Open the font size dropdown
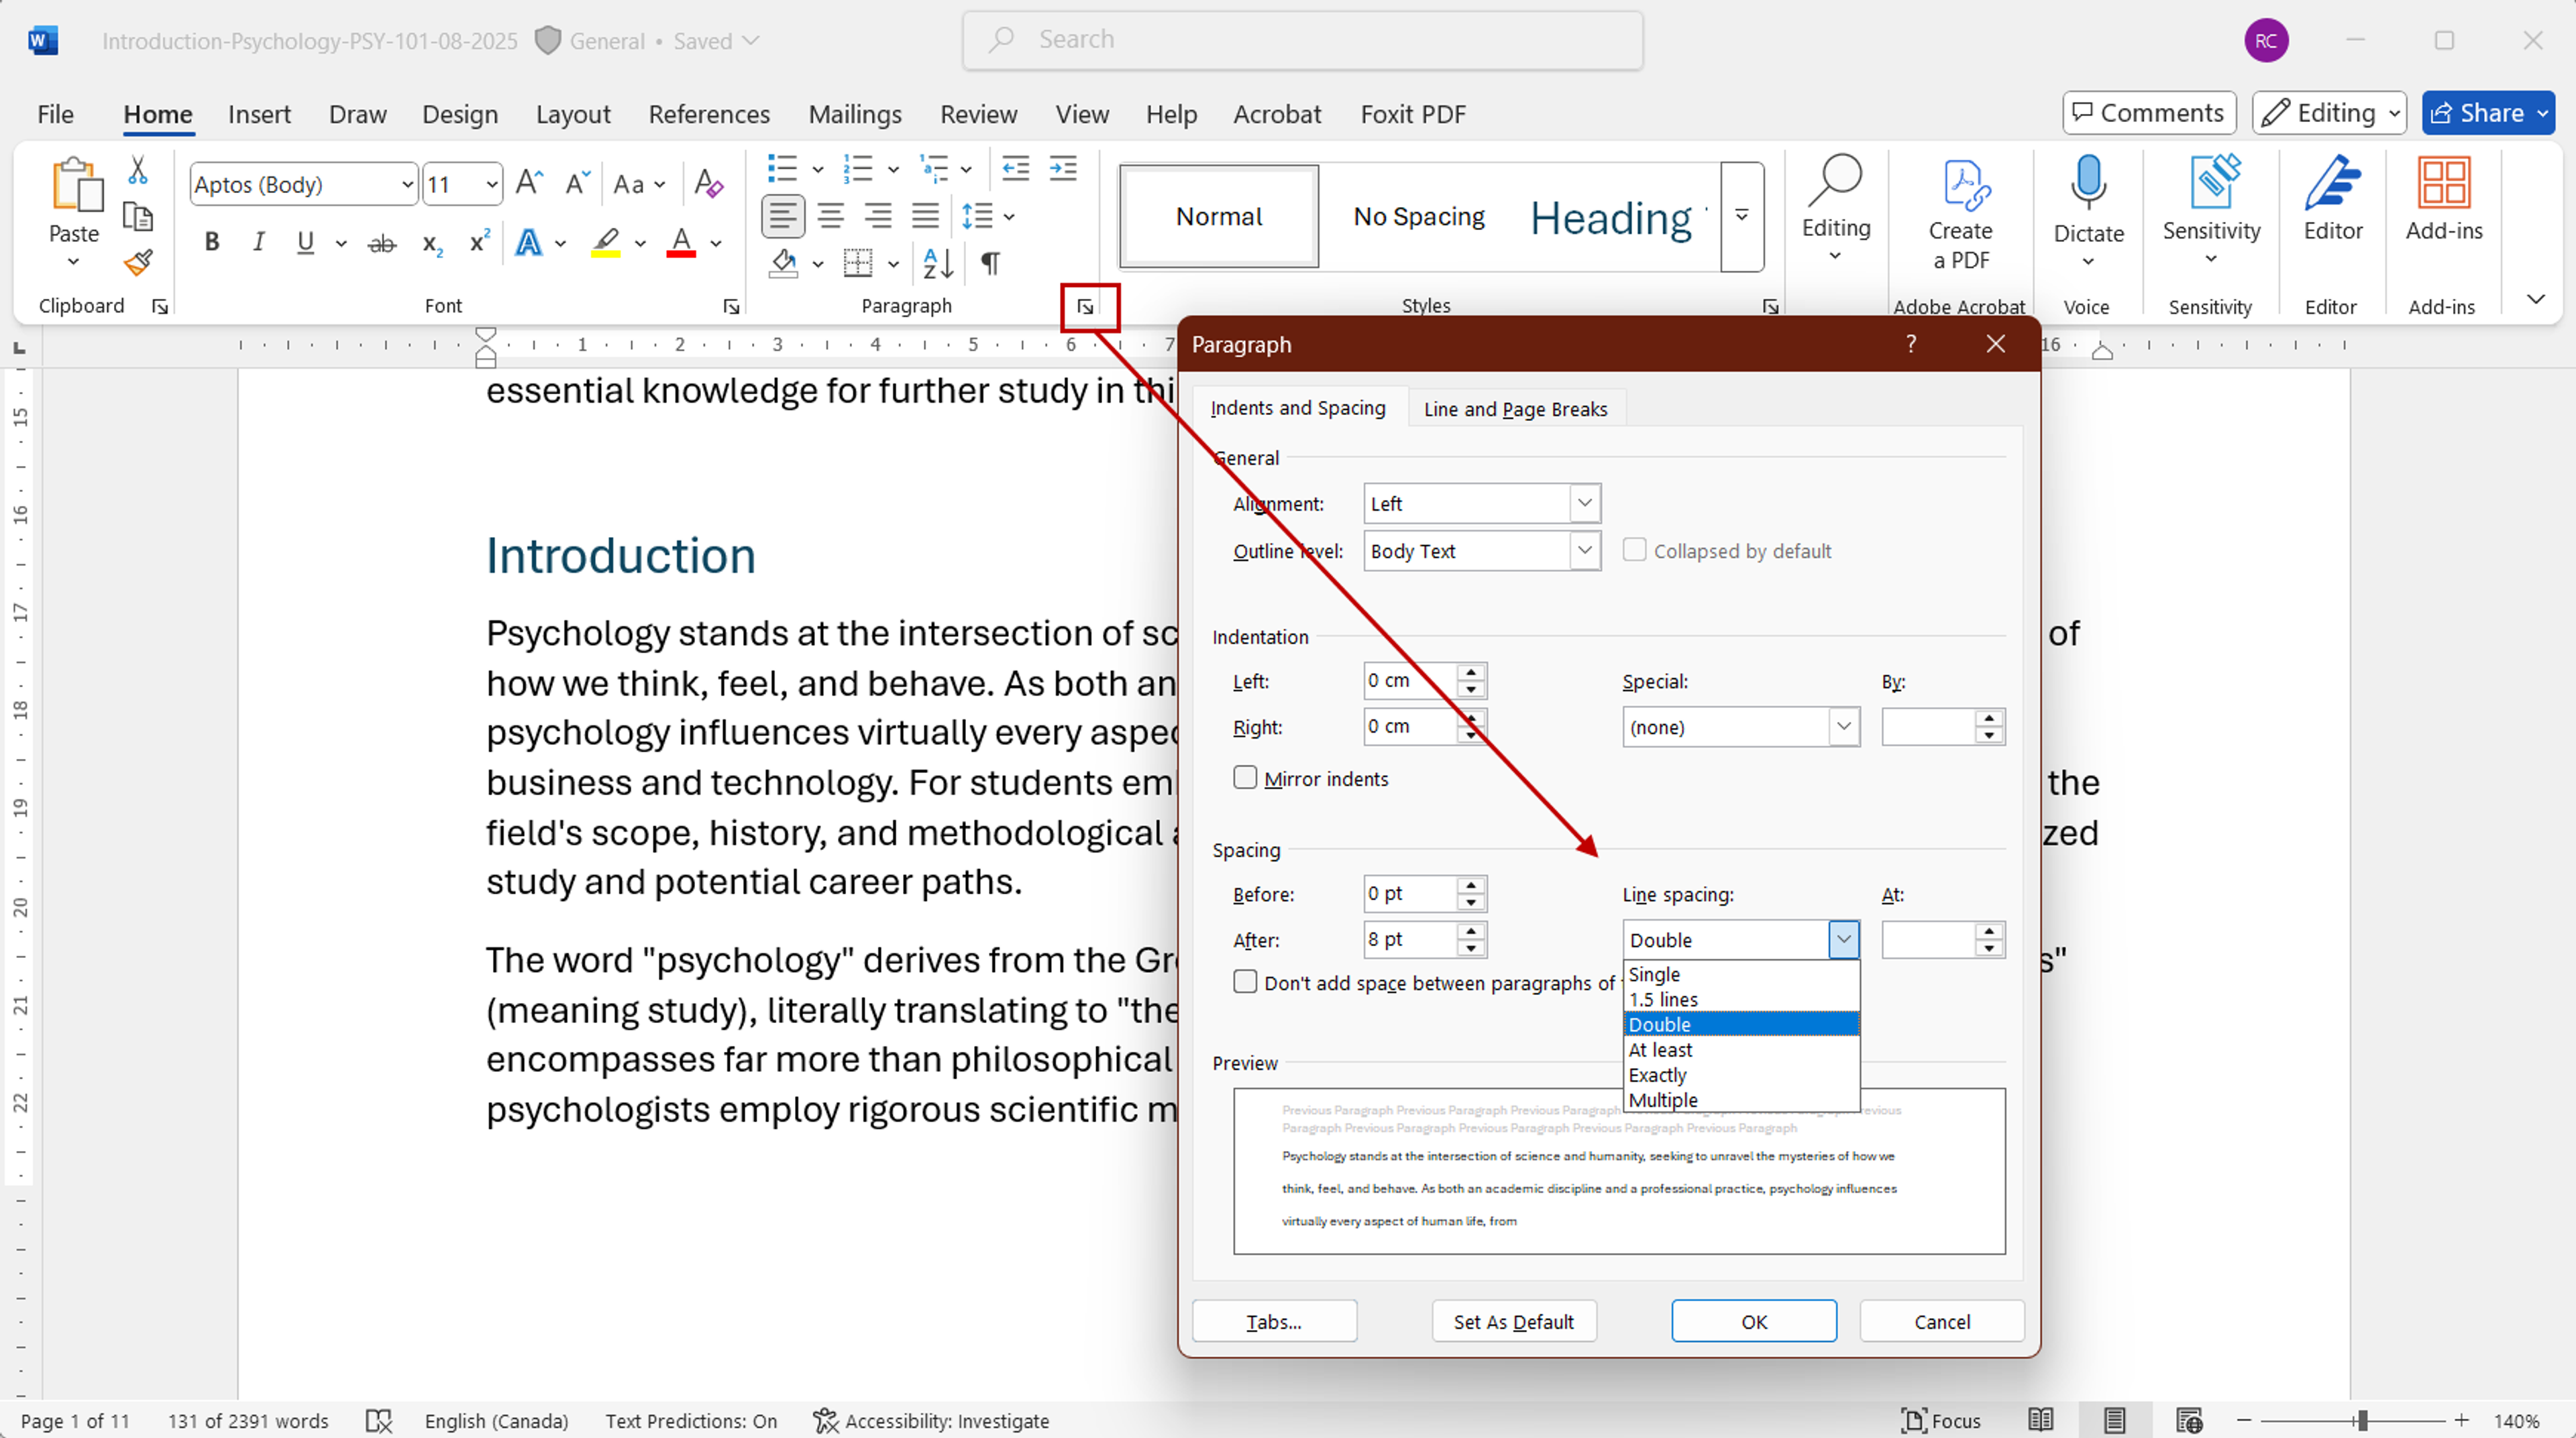Viewport: 2576px width, 1438px height. pyautogui.click(x=491, y=185)
